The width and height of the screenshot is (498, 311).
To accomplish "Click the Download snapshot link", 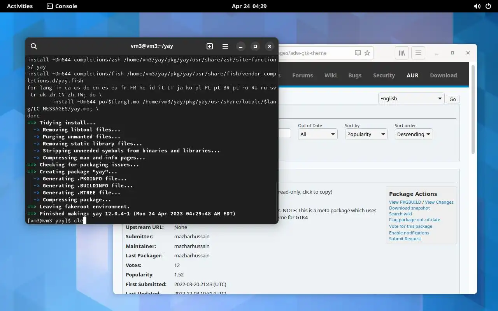I will 409,208.
